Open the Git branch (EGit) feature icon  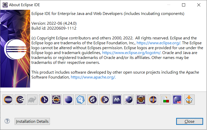click(x=44, y=100)
